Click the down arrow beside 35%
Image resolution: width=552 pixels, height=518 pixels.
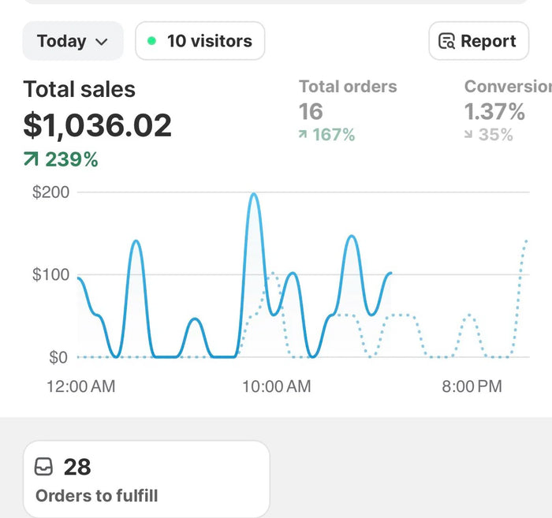click(468, 134)
